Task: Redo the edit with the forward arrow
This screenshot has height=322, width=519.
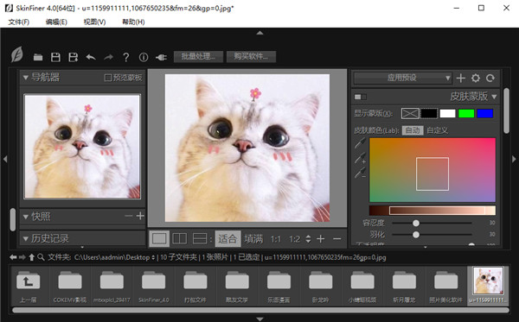Action: (x=109, y=57)
